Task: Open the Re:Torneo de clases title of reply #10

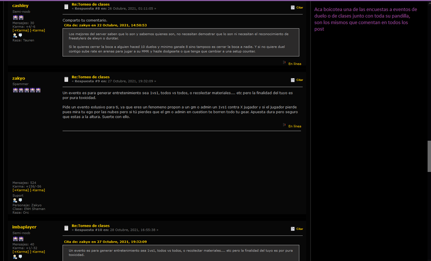Action: point(91,226)
